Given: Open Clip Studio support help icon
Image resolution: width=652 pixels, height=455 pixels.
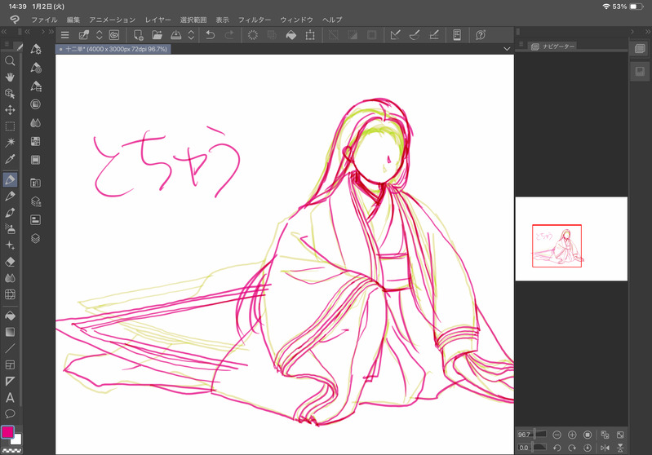Looking at the screenshot, I should coord(481,35).
